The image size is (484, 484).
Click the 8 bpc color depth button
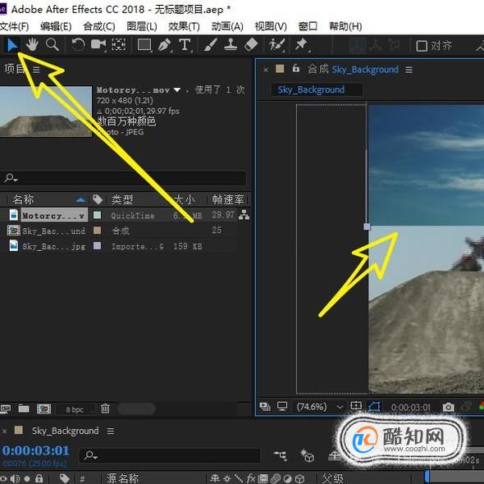pyautogui.click(x=75, y=409)
